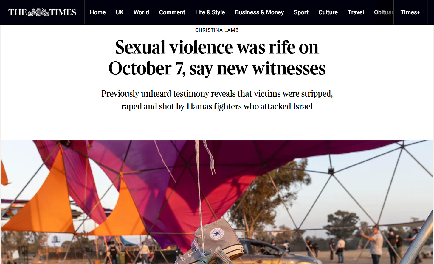This screenshot has width=434, height=264.
Task: Open the Times+ link
Action: coord(410,12)
